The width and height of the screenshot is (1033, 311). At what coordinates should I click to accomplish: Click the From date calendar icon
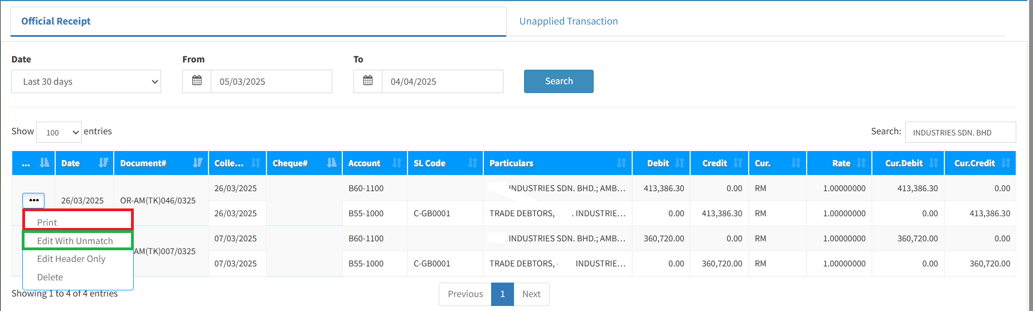197,81
